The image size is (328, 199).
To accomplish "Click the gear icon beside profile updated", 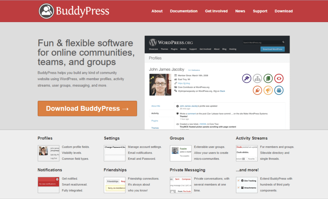I will click(x=177, y=106).
